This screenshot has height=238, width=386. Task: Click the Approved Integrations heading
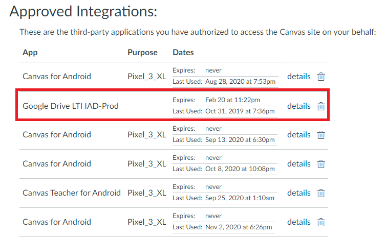[83, 12]
